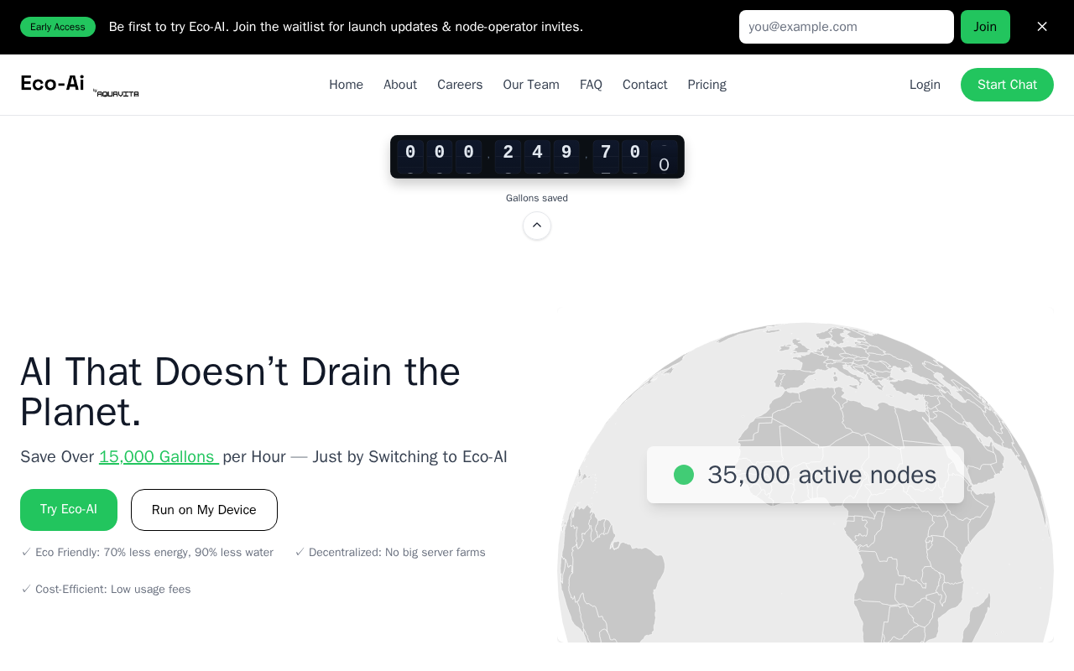Focus the waitlist email input field
This screenshot has height=671, width=1074.
(846, 27)
